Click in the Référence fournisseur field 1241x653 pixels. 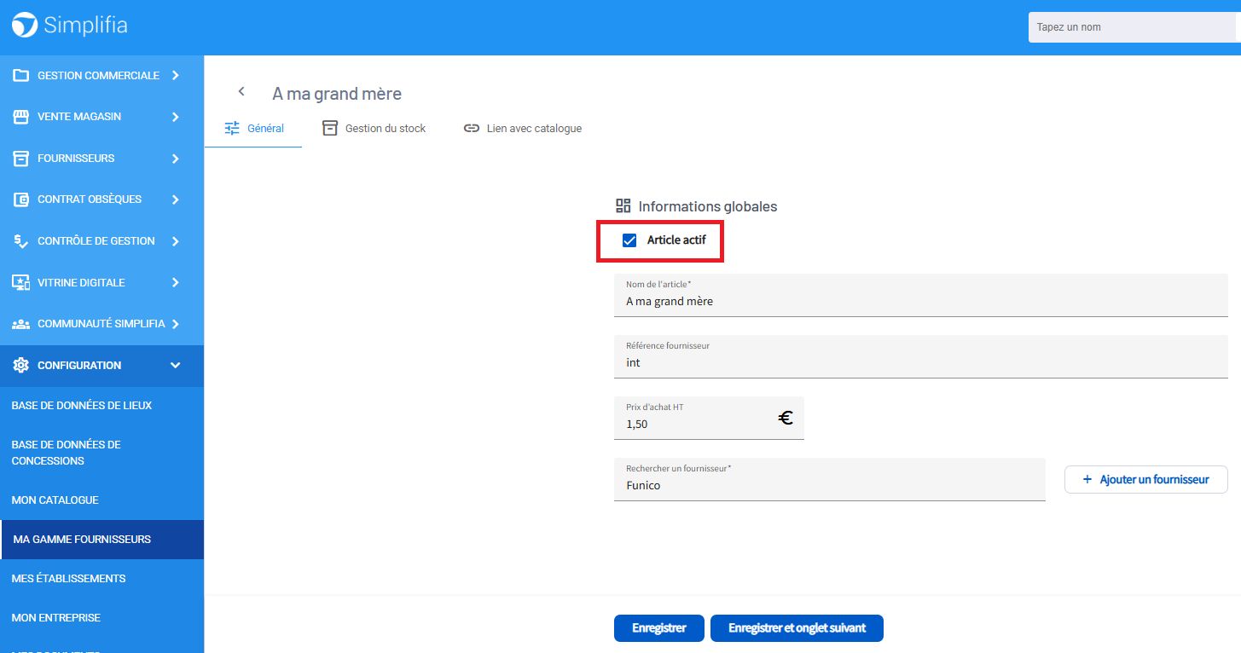point(921,356)
